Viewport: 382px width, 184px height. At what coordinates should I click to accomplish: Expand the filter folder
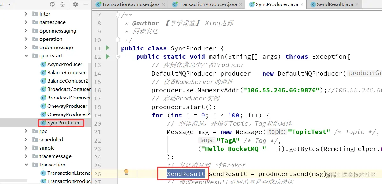[x=26, y=14]
